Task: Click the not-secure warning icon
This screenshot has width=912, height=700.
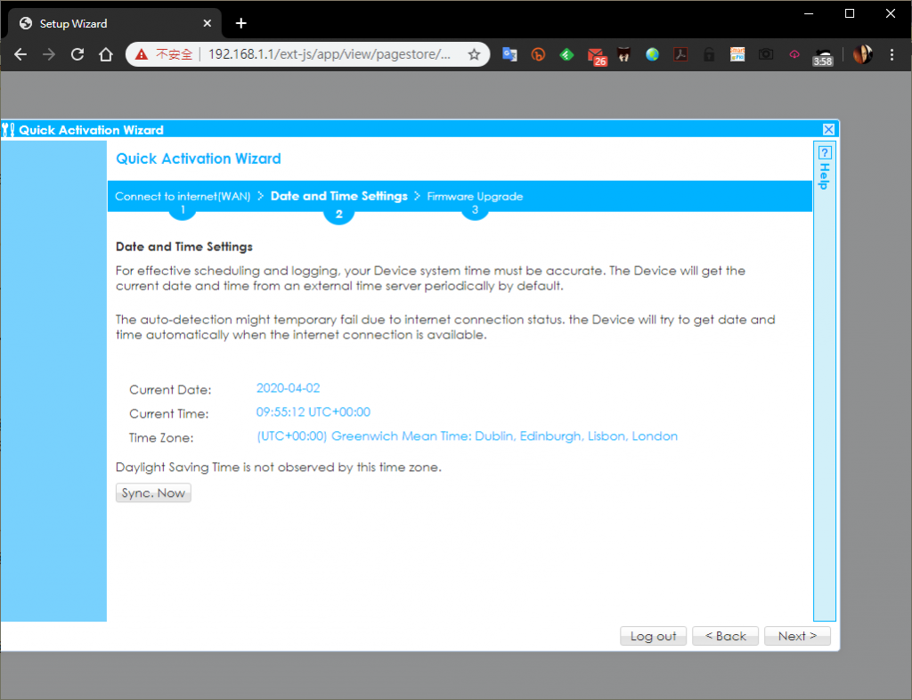Action: [142, 54]
